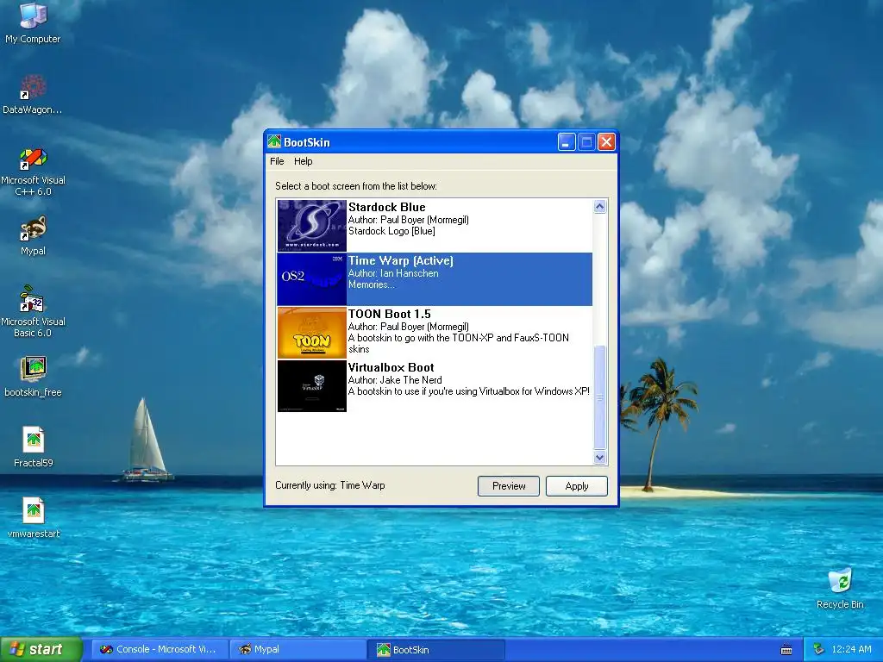Click the 'TOON Boot 1.5' title text
This screenshot has width=883, height=662.
[x=390, y=314]
